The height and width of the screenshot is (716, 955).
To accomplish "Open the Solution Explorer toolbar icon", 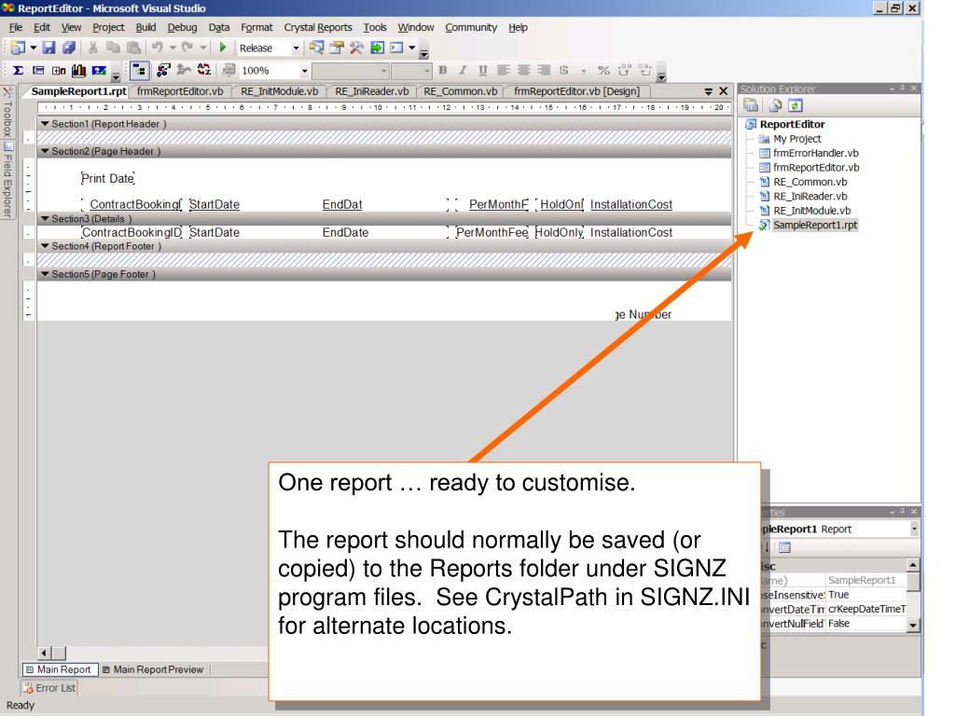I will pos(316,48).
